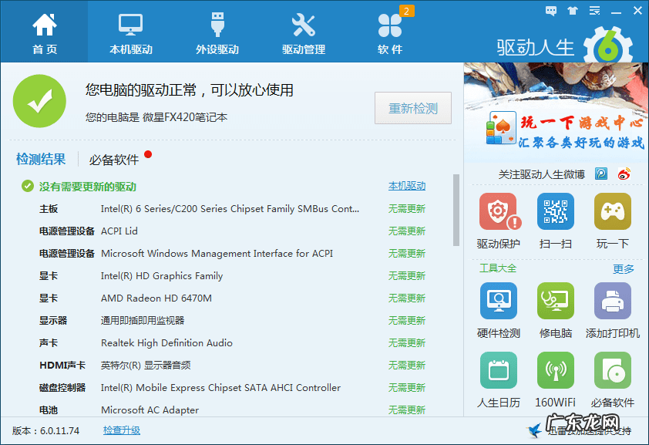Launch the 人生日历 calendar tool

point(499,370)
